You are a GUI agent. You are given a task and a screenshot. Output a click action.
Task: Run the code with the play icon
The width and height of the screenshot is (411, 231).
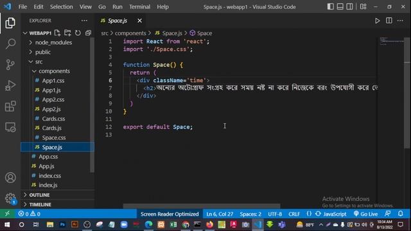[377, 21]
